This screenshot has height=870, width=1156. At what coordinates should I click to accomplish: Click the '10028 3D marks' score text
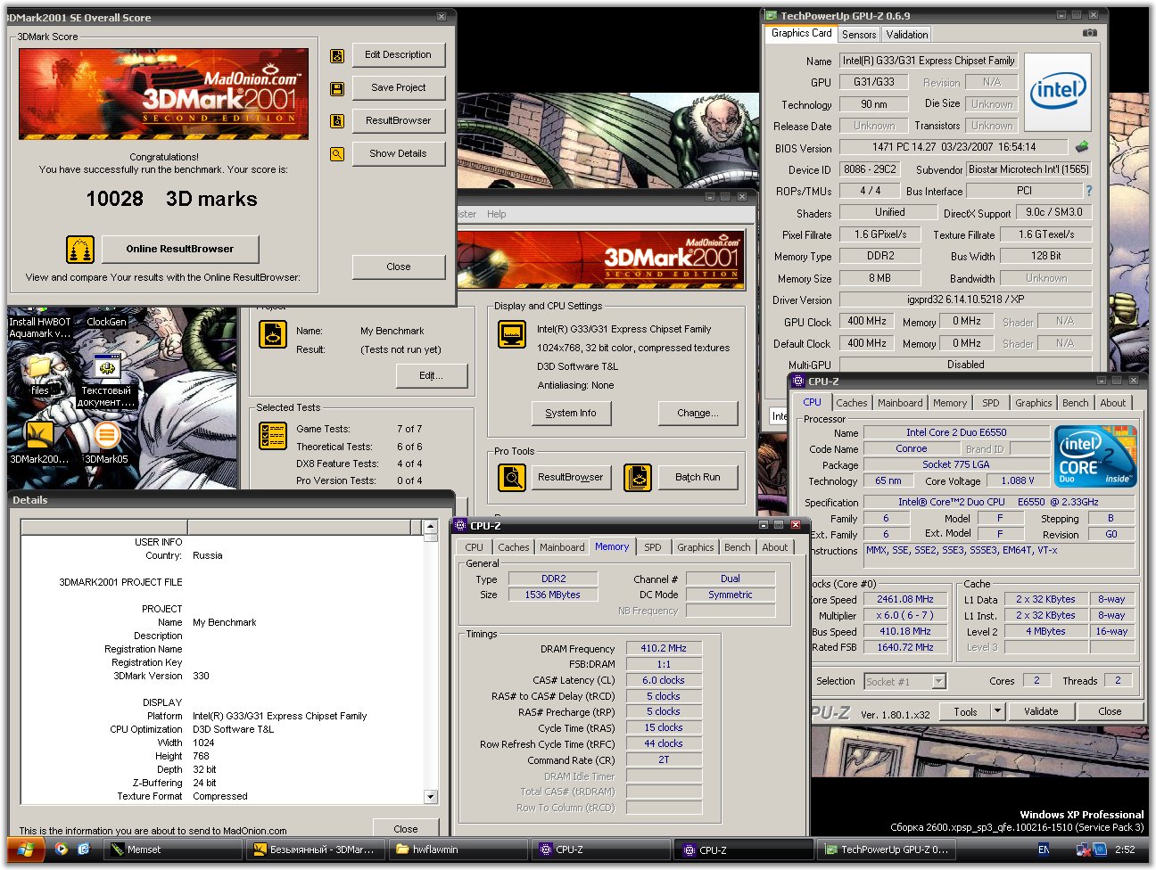coord(171,200)
